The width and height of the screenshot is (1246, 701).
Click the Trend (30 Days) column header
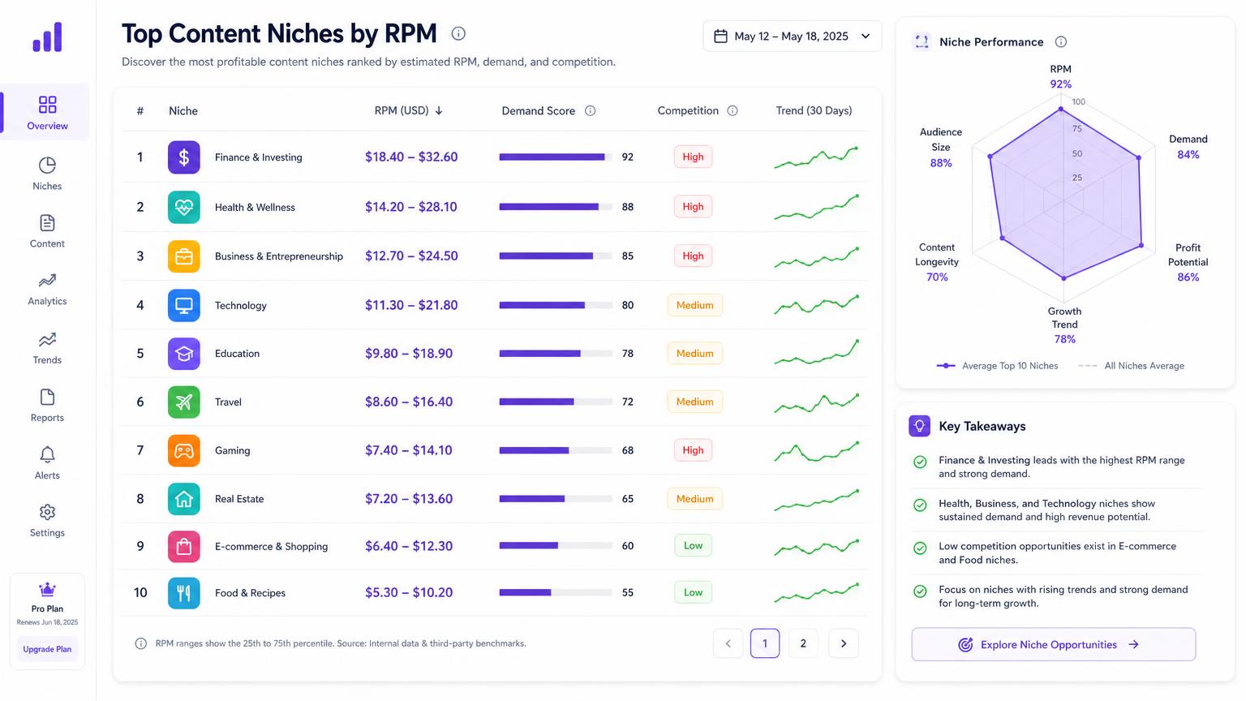(814, 110)
